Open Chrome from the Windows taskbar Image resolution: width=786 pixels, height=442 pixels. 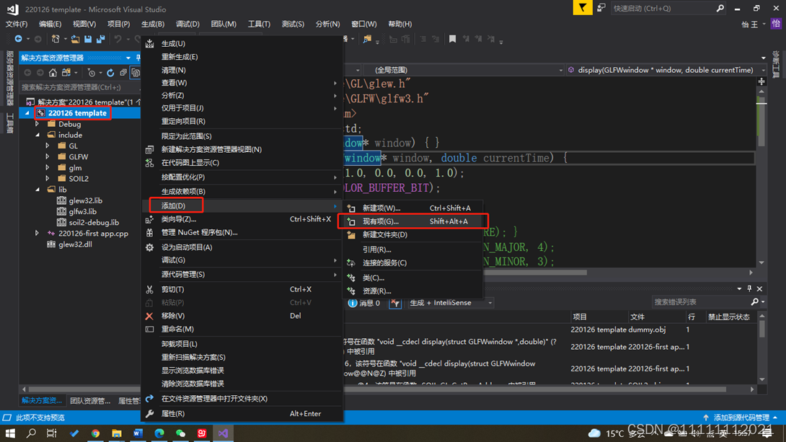[x=95, y=433]
